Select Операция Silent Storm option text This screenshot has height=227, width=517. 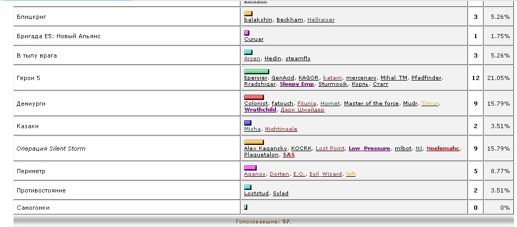(51, 149)
